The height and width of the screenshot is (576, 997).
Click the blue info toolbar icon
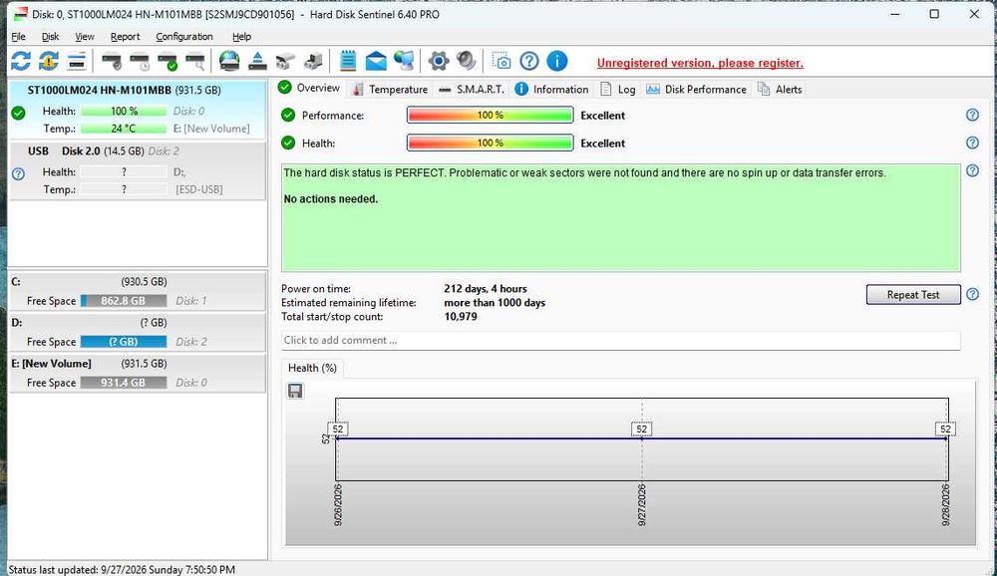tap(557, 61)
